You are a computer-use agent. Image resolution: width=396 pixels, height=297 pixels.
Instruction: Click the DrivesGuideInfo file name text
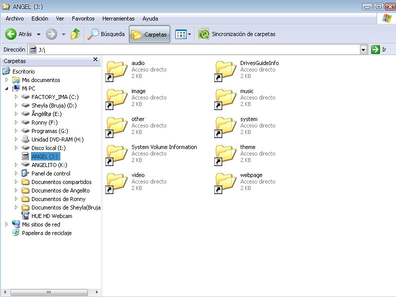coord(259,63)
